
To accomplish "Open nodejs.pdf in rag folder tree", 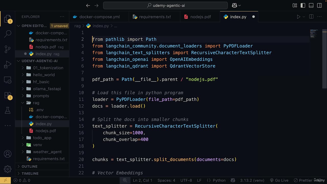I will pyautogui.click(x=42, y=131).
